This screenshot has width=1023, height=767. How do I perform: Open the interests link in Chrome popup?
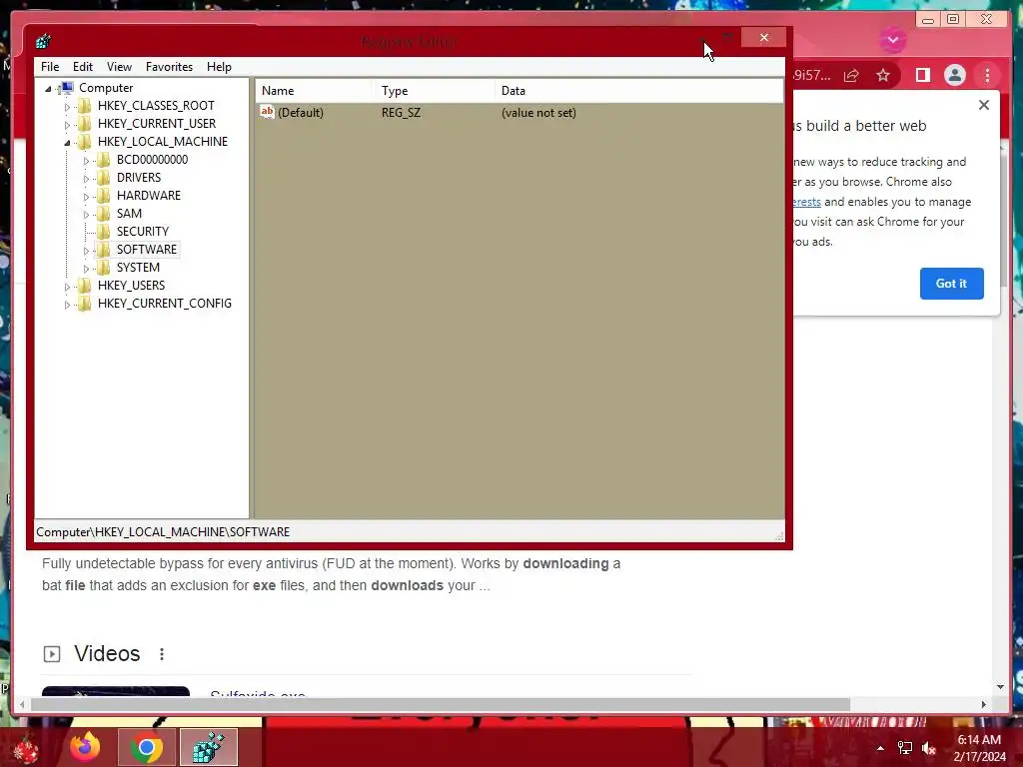[806, 202]
